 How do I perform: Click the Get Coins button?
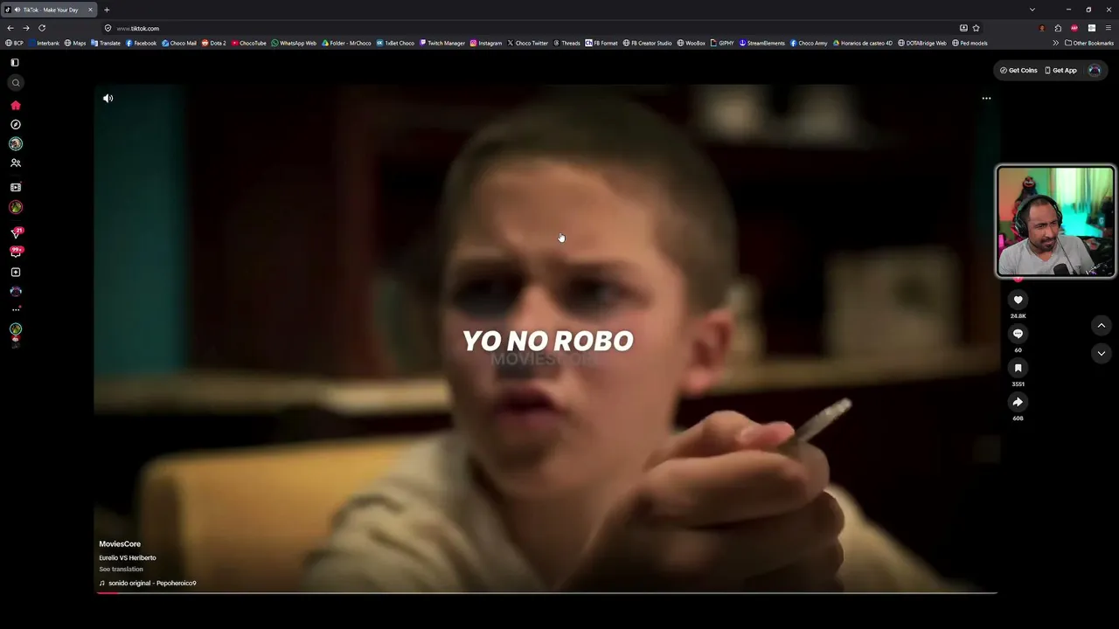tap(1018, 70)
